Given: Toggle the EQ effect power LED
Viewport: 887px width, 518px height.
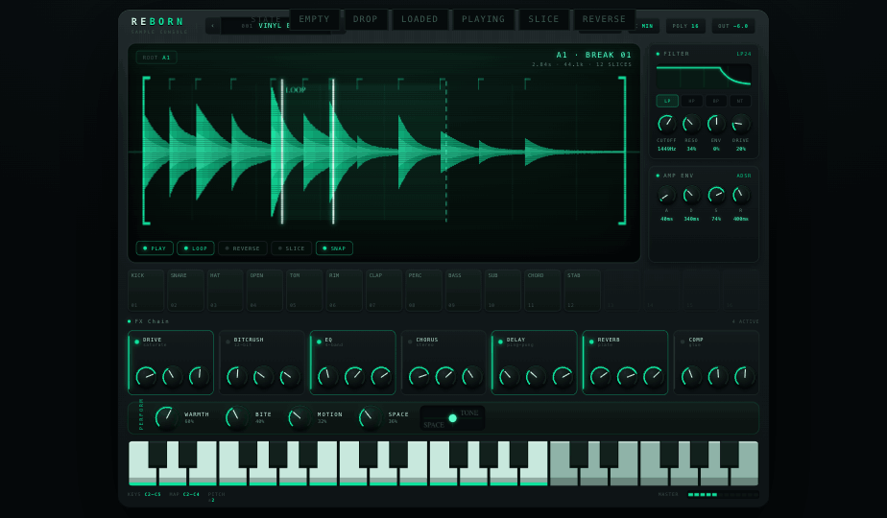Looking at the screenshot, I should coord(319,341).
